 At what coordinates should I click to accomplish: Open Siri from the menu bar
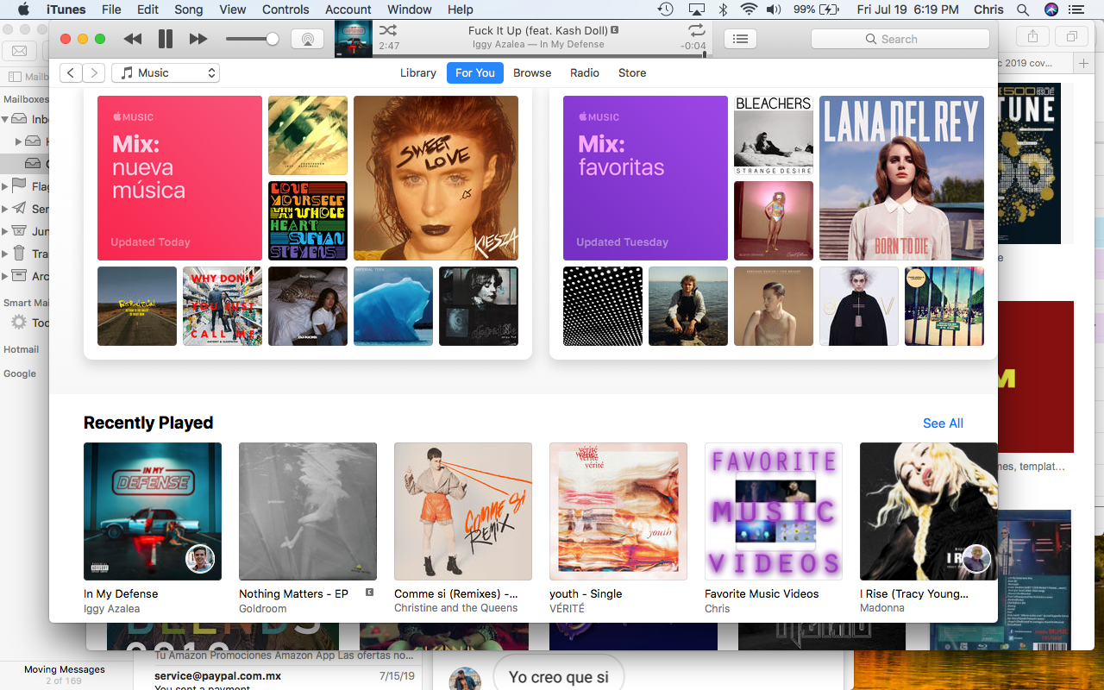pos(1051,9)
